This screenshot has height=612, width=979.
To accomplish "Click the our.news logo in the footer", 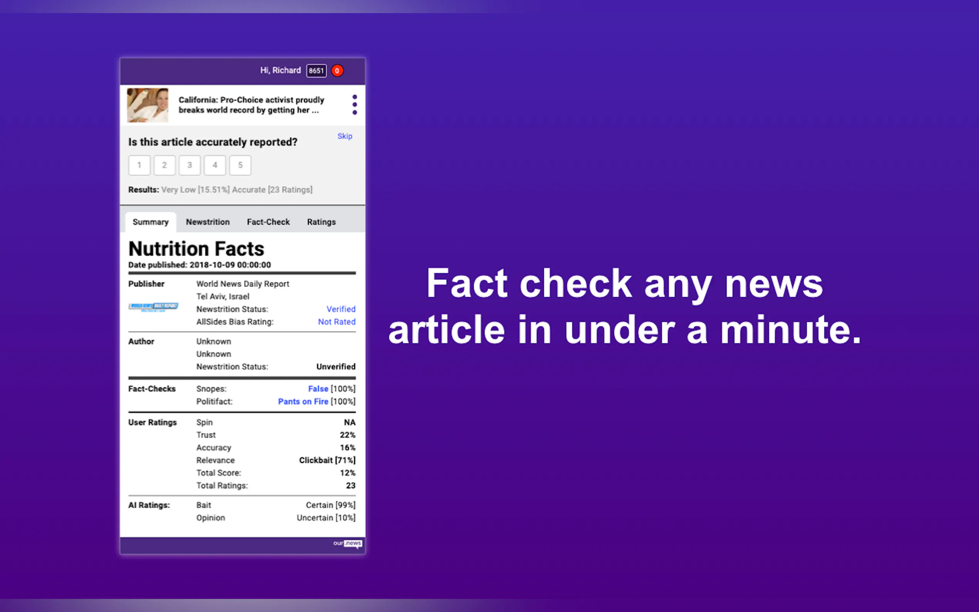I will (x=348, y=544).
